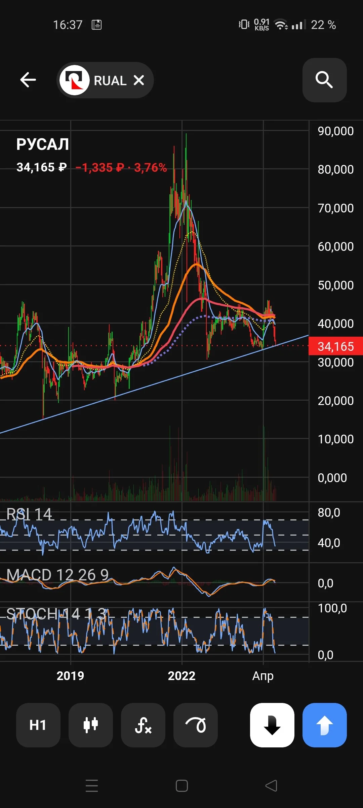The width and height of the screenshot is (363, 808).
Task: Remove the RUAL ticker chip
Action: 139,80
